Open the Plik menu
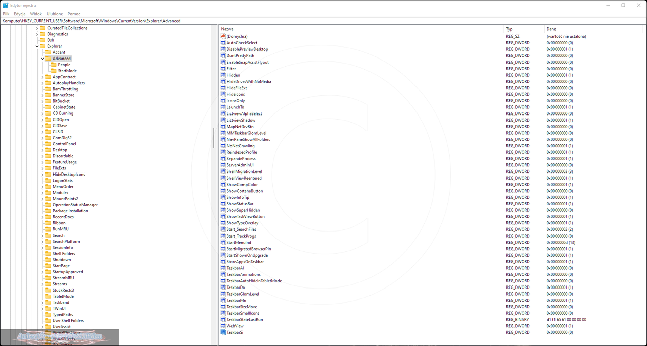 point(6,14)
